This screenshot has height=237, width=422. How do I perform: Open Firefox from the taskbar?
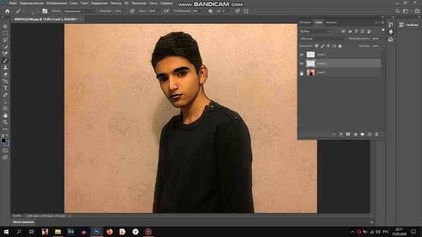coord(109,232)
